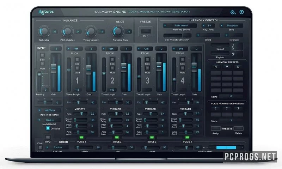Viewport: 282px width, 169px height.
Task: Click the Timing Variation knob
Action: (x=91, y=31)
